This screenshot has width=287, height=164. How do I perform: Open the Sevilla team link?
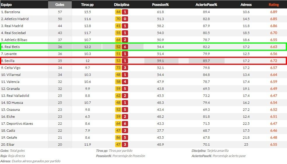click(9, 61)
